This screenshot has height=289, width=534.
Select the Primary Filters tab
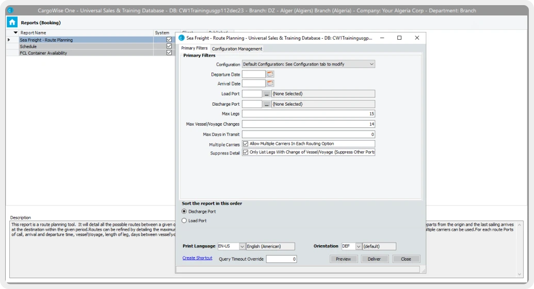[195, 48]
